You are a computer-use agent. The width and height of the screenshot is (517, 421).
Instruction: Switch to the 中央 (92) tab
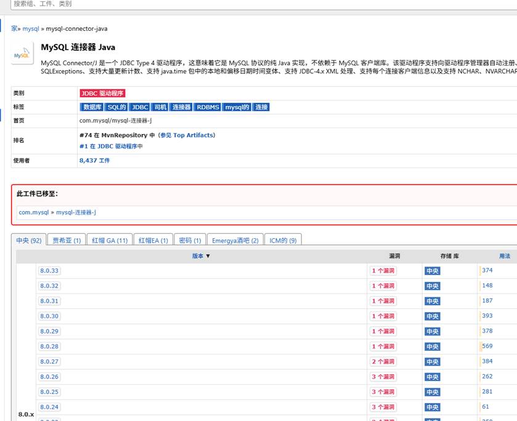(29, 240)
